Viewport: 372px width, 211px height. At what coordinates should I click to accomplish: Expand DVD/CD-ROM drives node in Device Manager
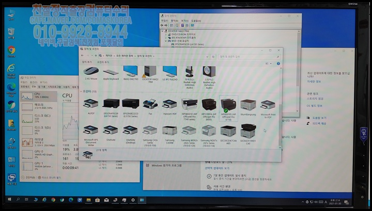pos(166,35)
